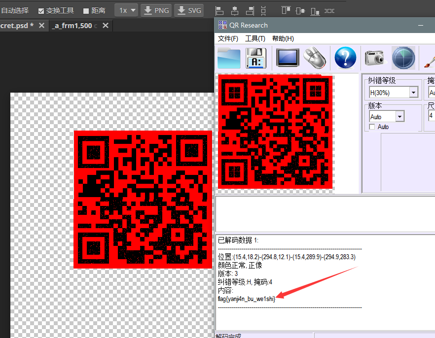Switch to the cret.psd tab

[17, 26]
